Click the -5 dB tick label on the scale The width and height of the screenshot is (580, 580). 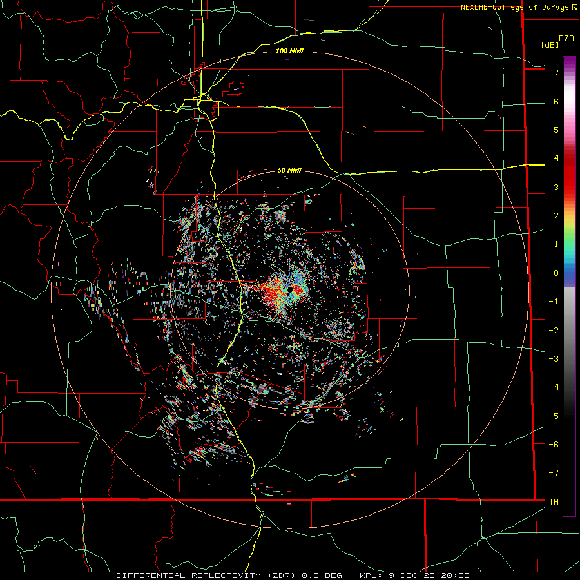click(x=554, y=416)
